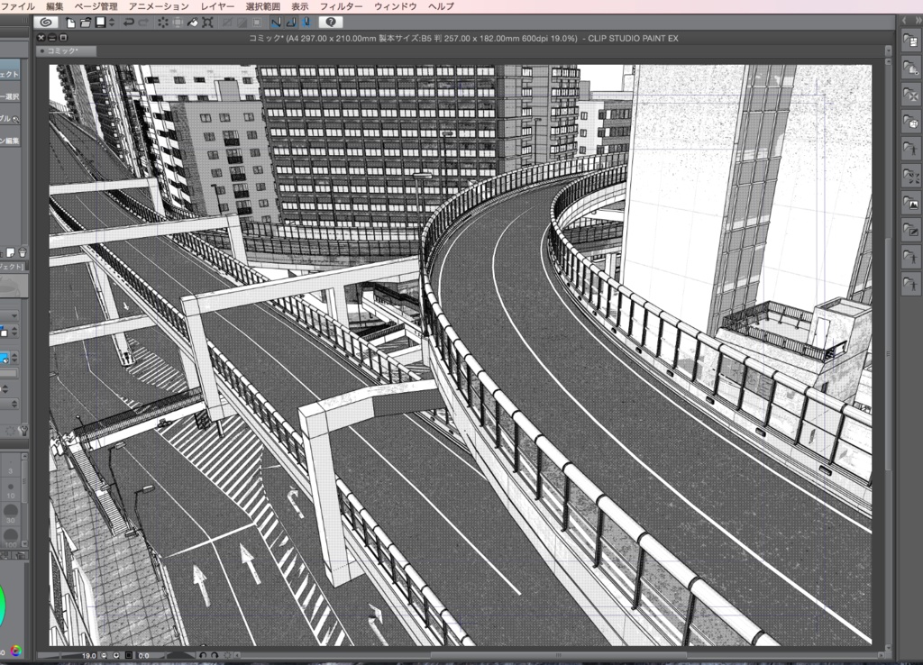Click the wrench settings icon in tool property
923x665 pixels.
(23, 431)
